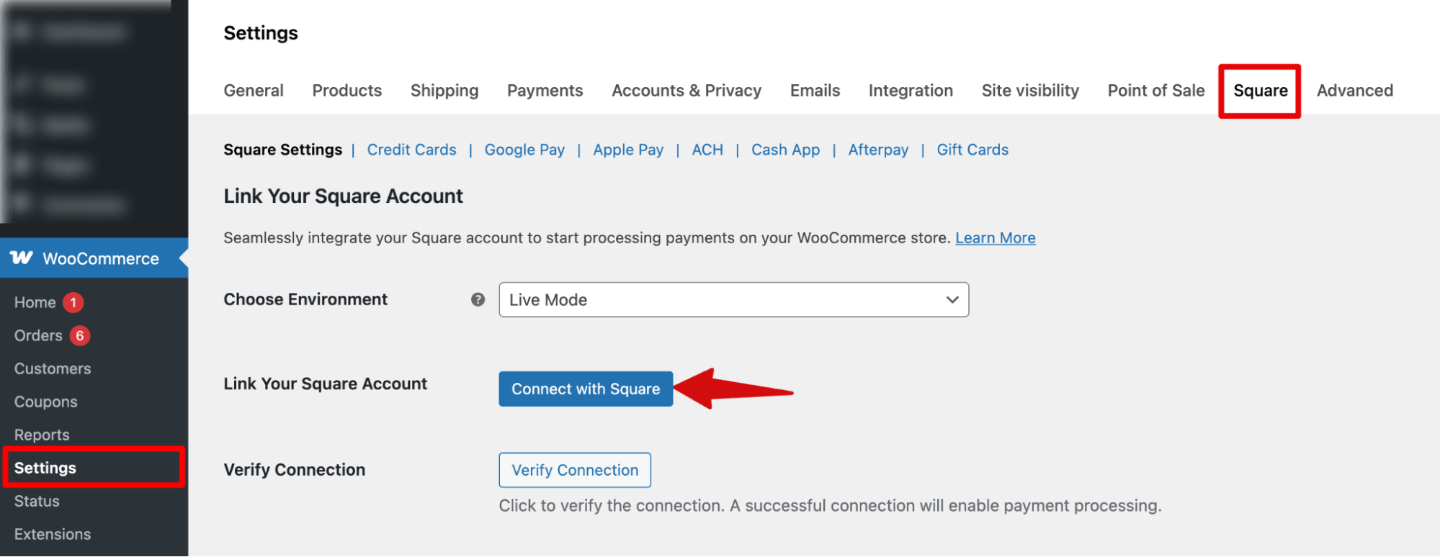Open the Orders page in sidebar

click(x=38, y=336)
